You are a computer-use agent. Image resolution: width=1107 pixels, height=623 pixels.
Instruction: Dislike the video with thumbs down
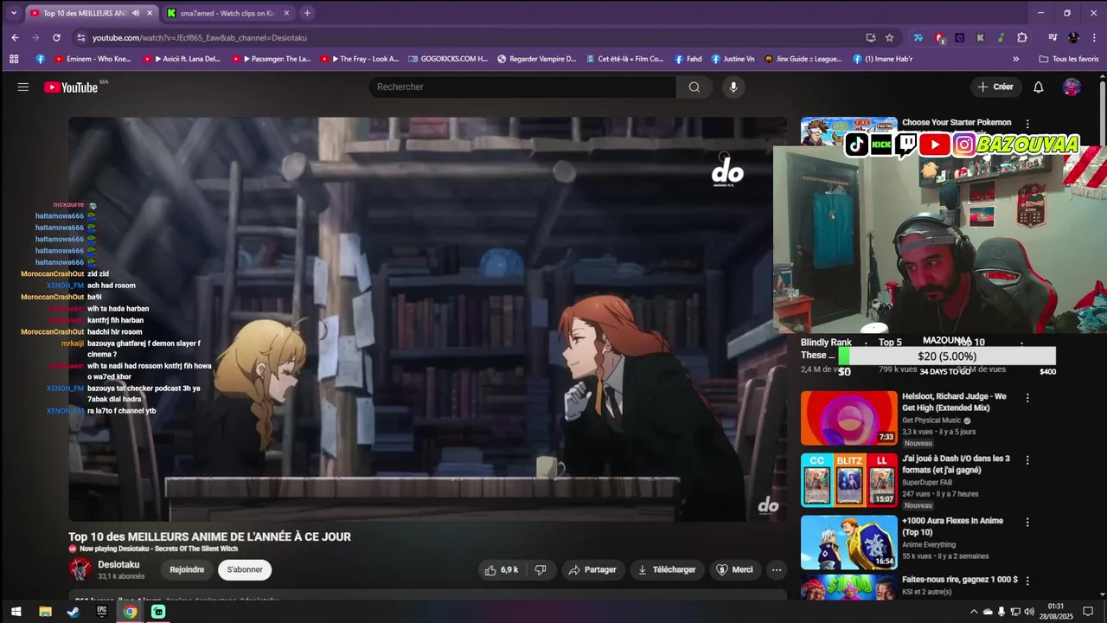[541, 569]
